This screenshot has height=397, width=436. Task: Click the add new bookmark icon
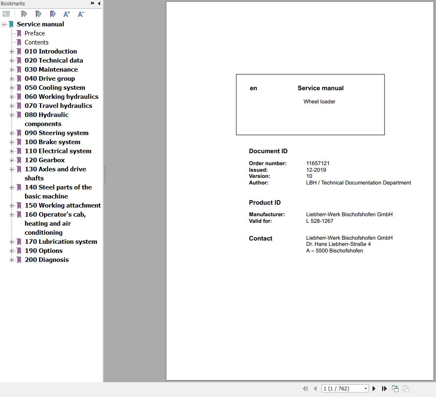tap(38, 14)
